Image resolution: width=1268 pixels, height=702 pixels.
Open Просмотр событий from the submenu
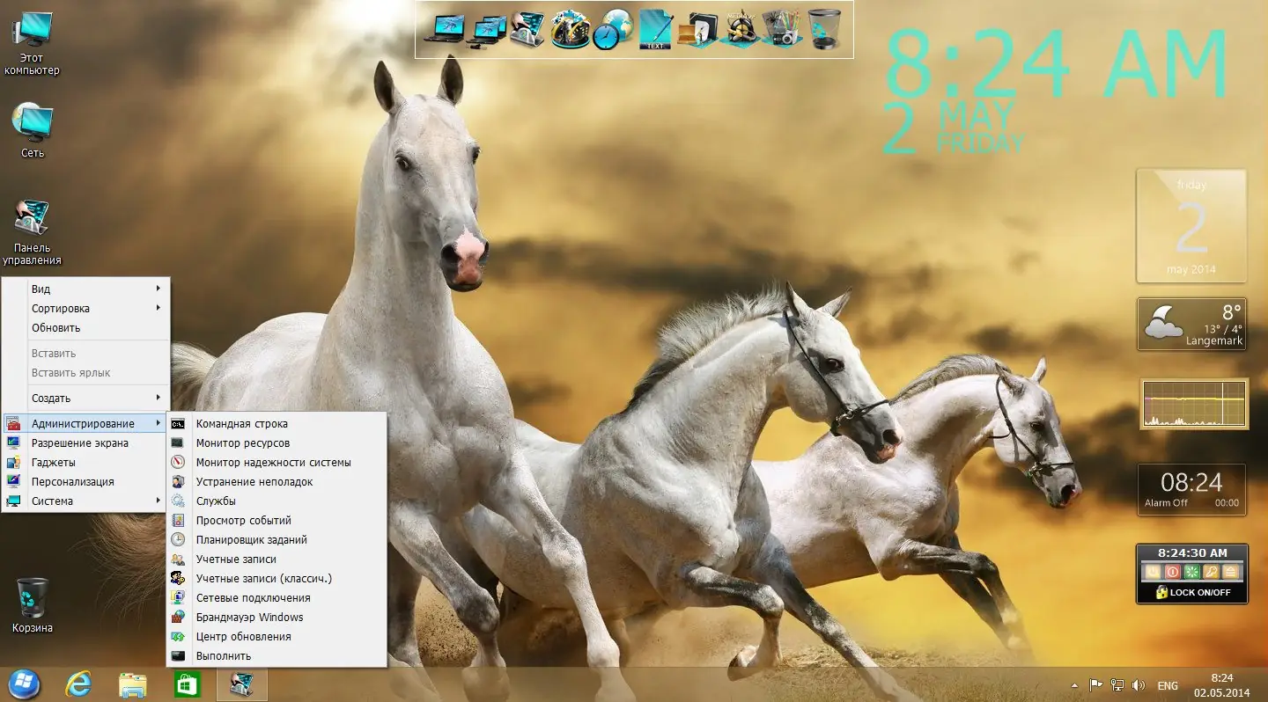point(276,520)
